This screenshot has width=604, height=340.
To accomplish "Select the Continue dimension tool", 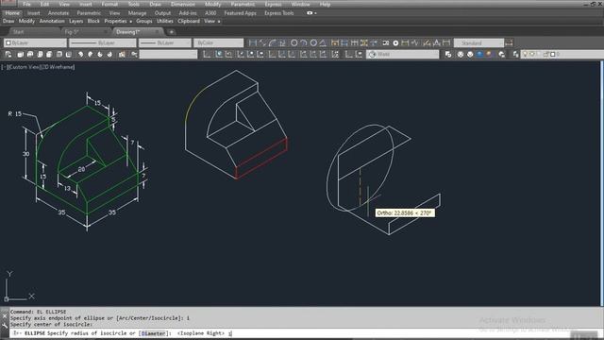I will click(x=355, y=42).
